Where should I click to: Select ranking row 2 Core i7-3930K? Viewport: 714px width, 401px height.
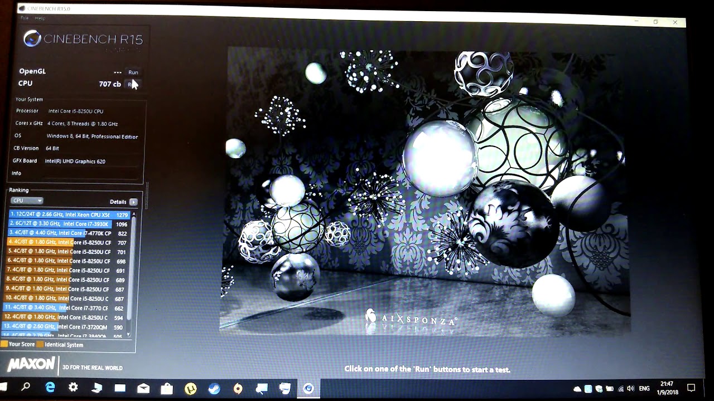click(x=69, y=224)
